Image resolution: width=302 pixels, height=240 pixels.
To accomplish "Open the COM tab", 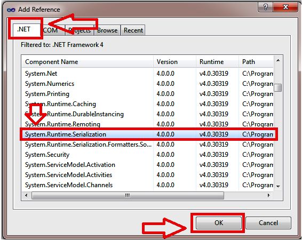I will pyautogui.click(x=52, y=30).
